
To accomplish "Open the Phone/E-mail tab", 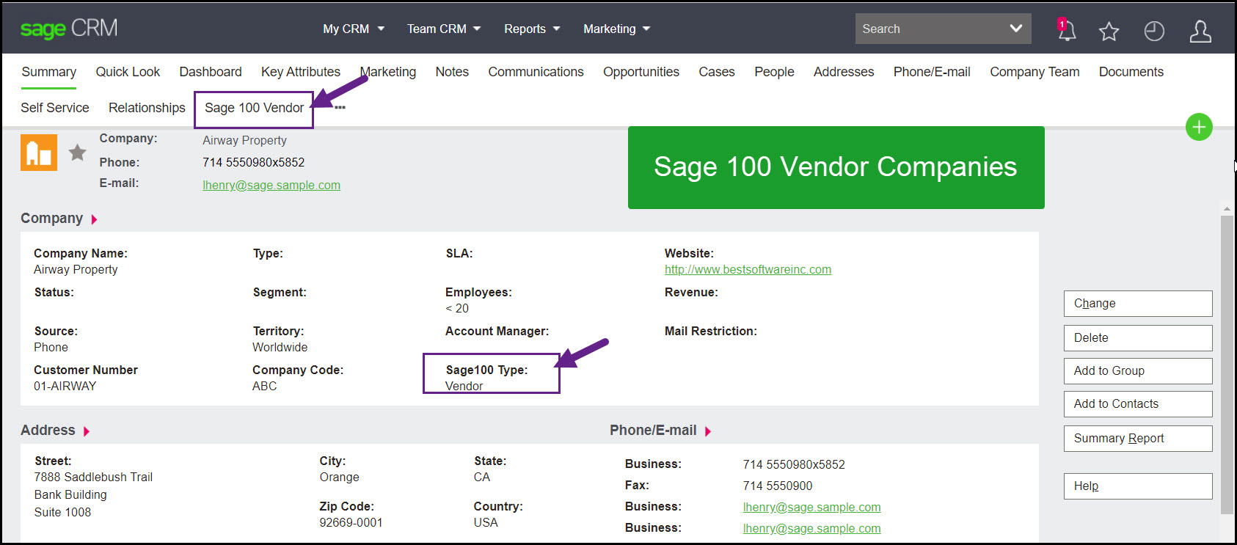I will tap(932, 72).
